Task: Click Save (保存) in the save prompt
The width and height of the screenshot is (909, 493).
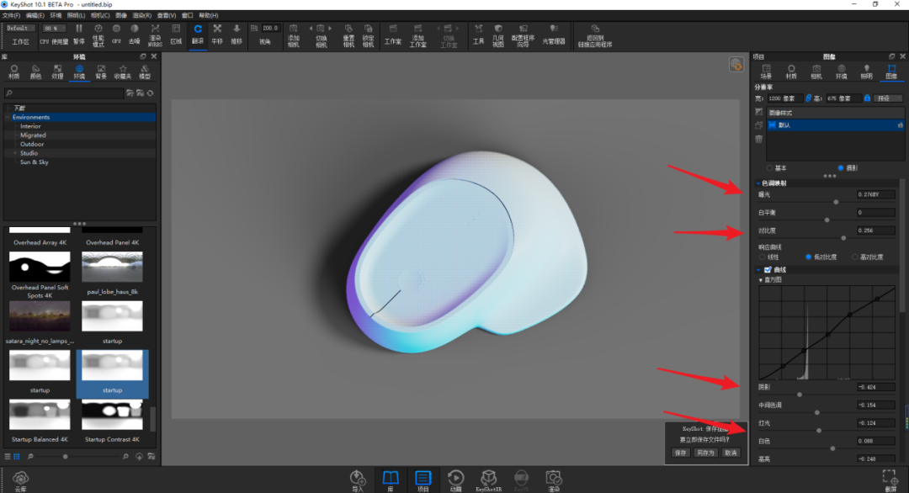Action: click(681, 453)
